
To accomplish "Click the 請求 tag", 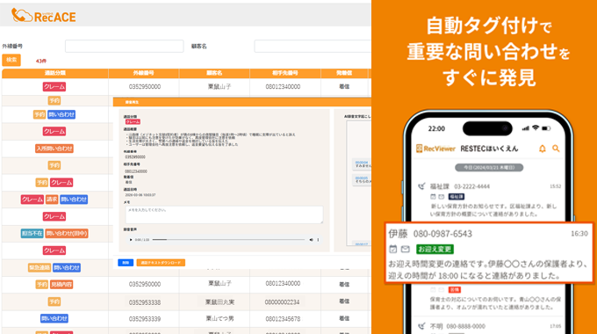I will 52,200.
